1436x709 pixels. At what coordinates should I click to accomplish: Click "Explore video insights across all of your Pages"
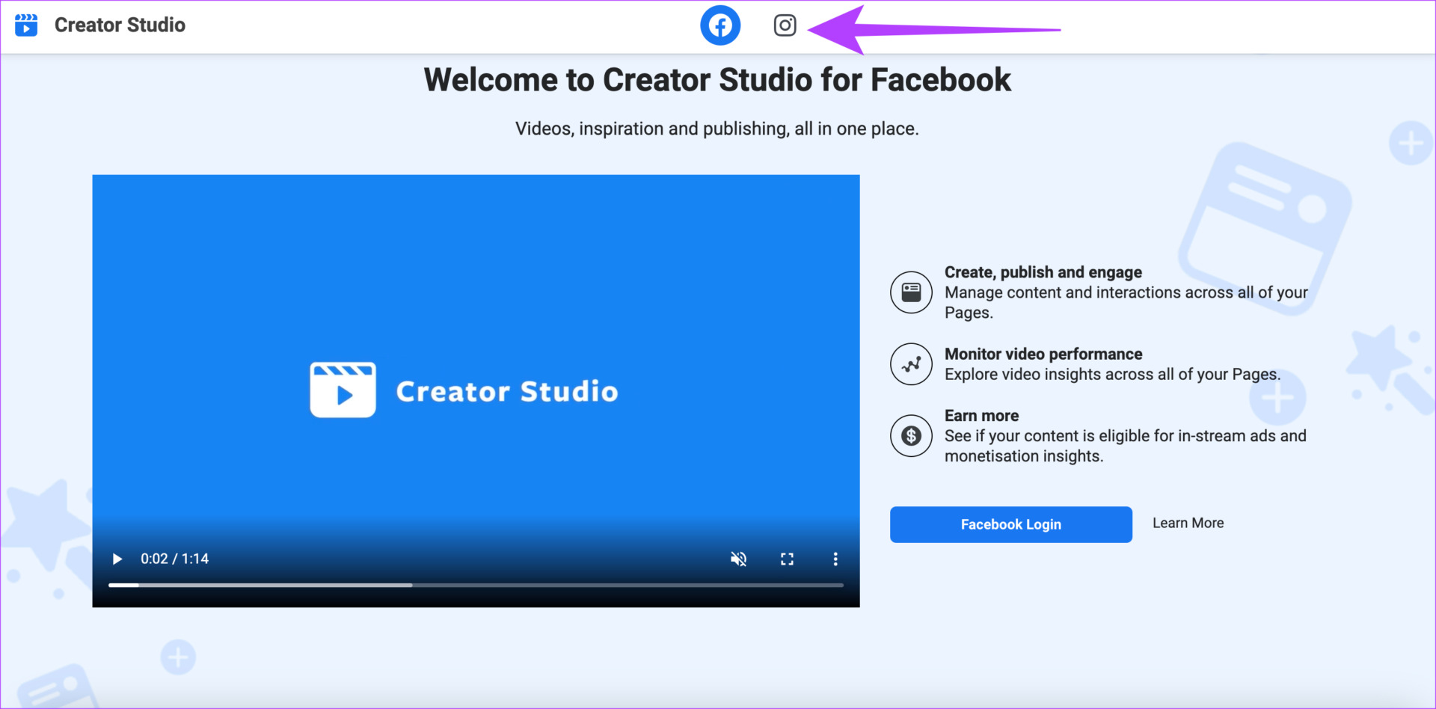tap(1112, 374)
